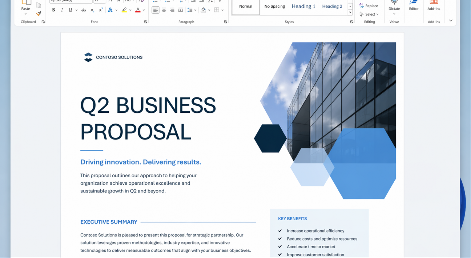The image size is (471, 258).
Task: Apply paragraph shading fill
Action: [x=204, y=10]
